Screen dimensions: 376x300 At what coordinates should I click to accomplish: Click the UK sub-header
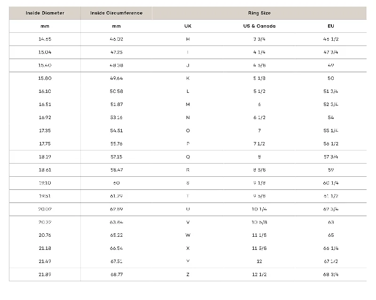pos(188,26)
